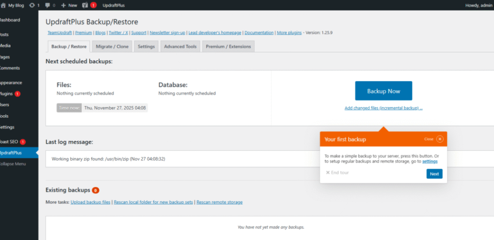Viewport: 494px width, 240px height.
Task: Follow the settings link in tour popup
Action: tap(430, 161)
